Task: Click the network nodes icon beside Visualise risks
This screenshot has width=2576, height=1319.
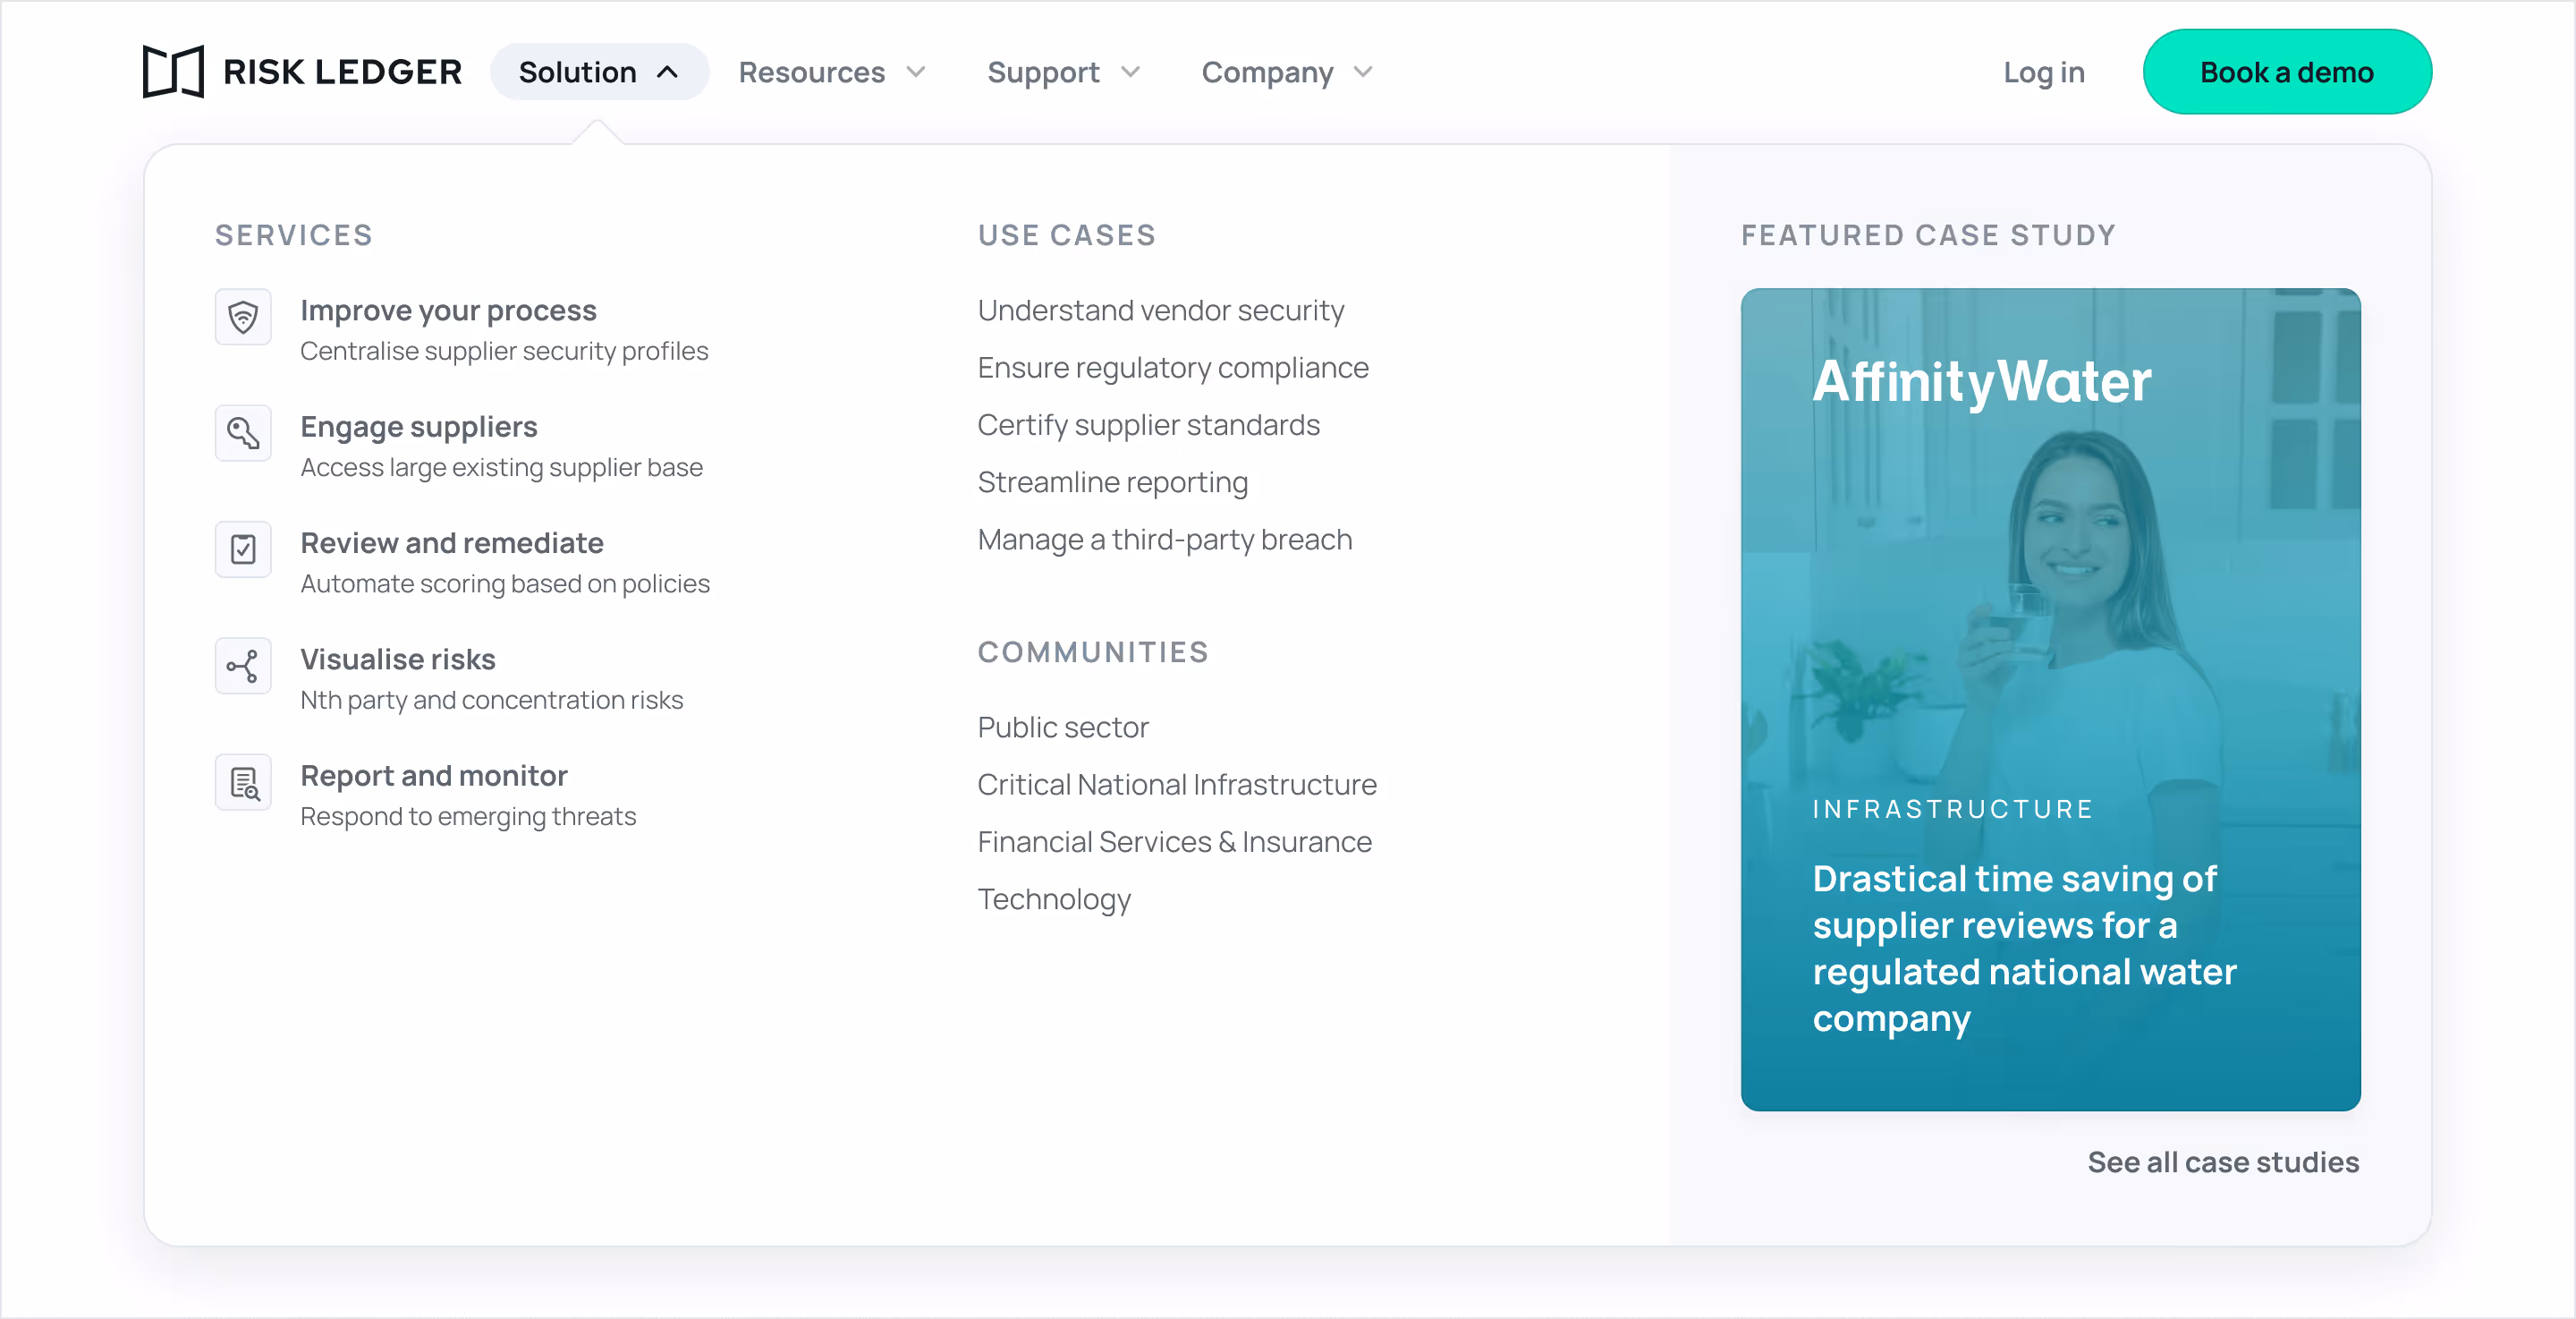Action: (243, 667)
